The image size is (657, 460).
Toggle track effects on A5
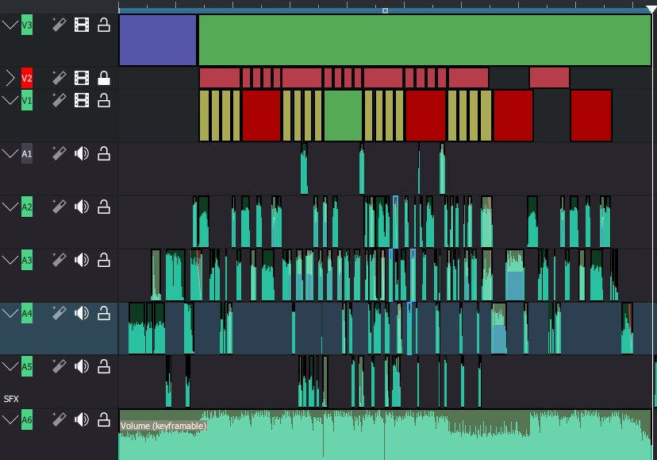pos(59,367)
